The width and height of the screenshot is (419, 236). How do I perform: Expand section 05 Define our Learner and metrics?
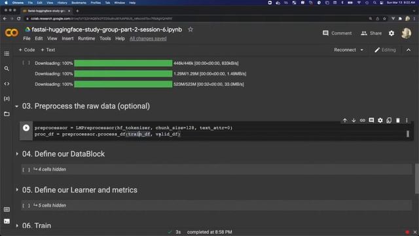click(x=17, y=190)
